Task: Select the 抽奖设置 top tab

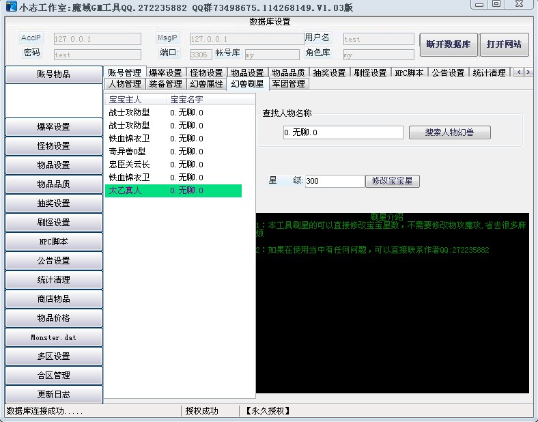Action: coord(329,72)
